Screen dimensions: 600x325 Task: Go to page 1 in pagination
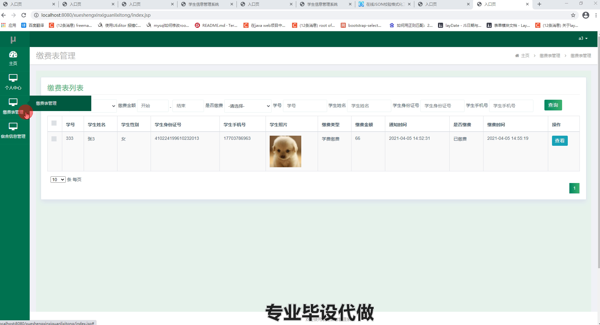click(x=574, y=188)
